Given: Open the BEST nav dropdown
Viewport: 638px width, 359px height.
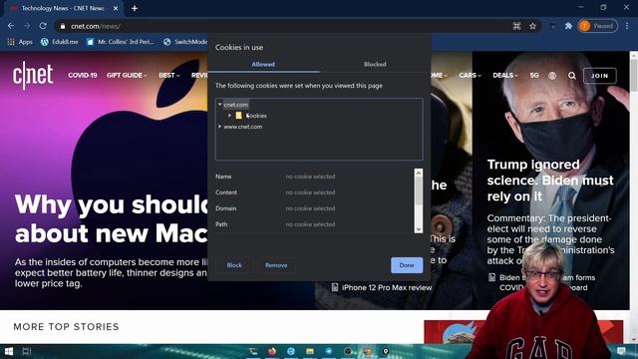Looking at the screenshot, I should pos(168,76).
